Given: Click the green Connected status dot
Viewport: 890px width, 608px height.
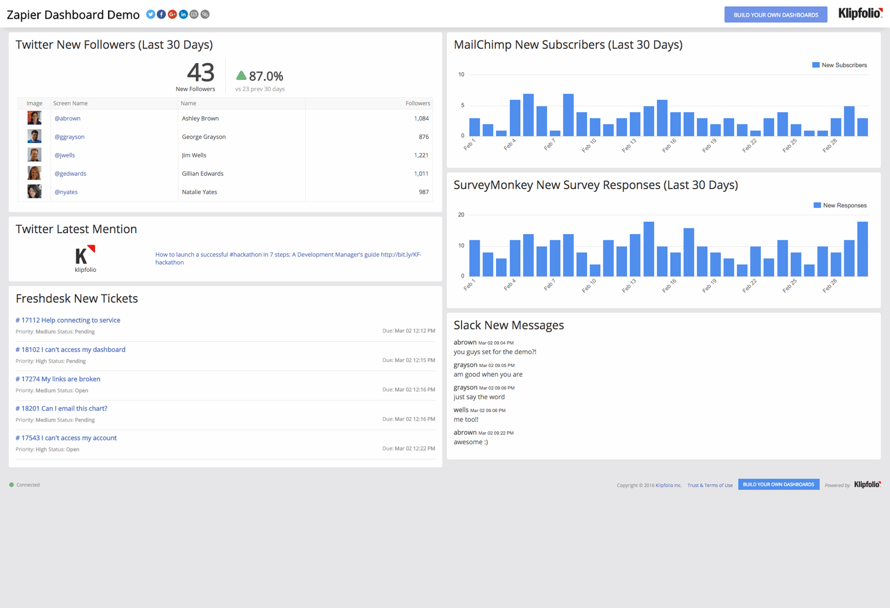Looking at the screenshot, I should point(11,485).
